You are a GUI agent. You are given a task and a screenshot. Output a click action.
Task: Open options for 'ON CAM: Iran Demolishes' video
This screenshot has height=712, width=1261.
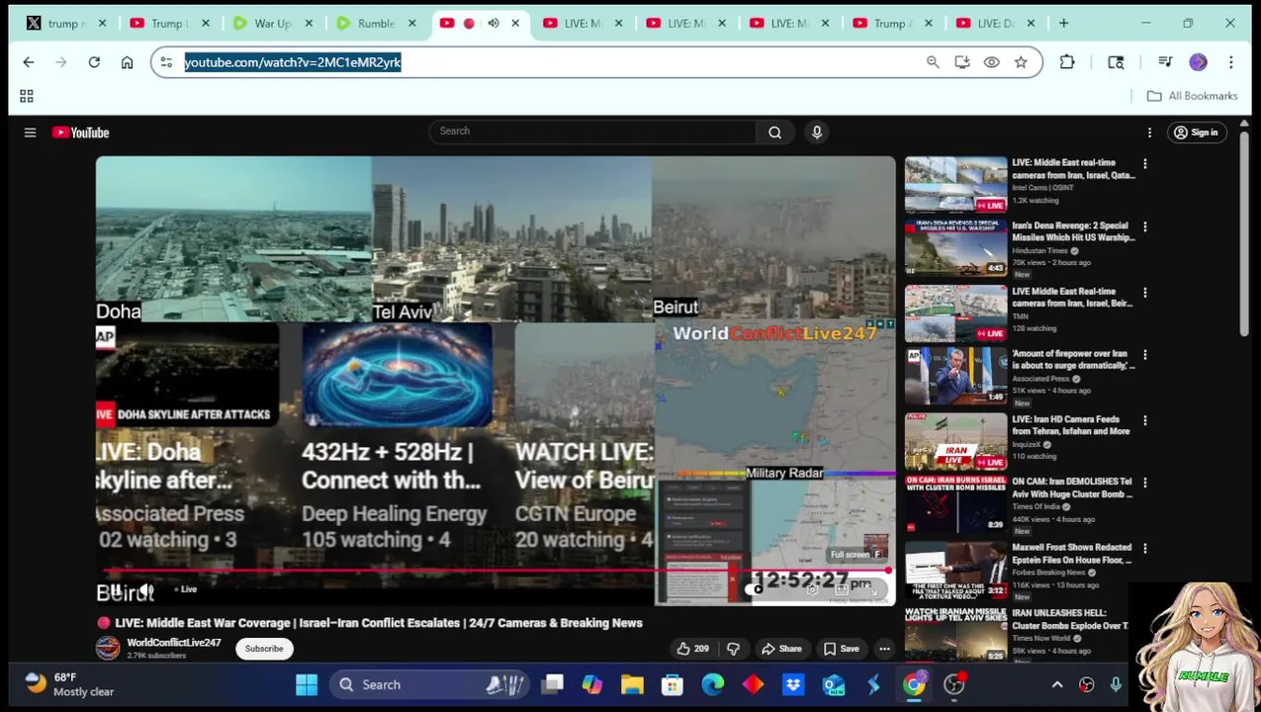pos(1144,484)
